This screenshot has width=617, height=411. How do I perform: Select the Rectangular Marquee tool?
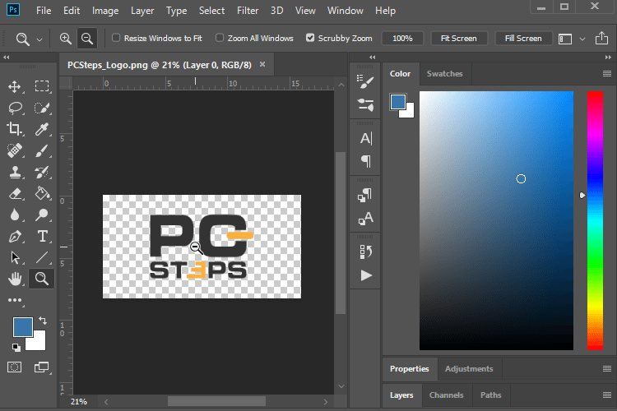pos(42,86)
